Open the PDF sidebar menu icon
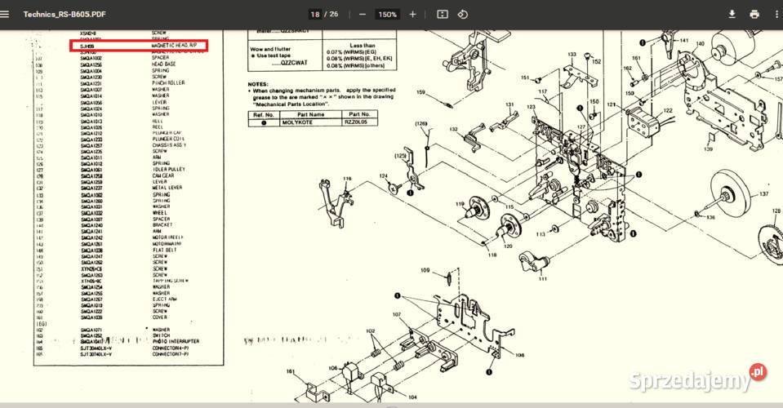This screenshot has height=408, width=783. [x=5, y=14]
